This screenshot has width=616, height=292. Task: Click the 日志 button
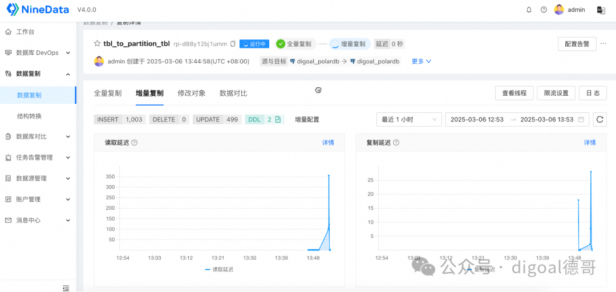593,94
